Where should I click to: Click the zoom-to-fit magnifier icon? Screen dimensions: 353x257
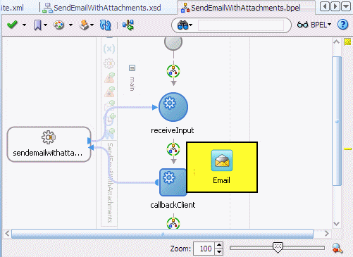[x=337, y=248]
